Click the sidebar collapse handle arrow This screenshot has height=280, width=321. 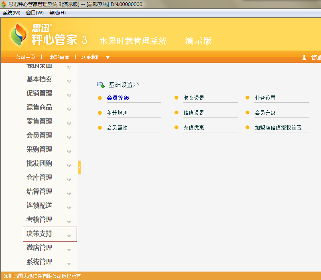click(79, 167)
